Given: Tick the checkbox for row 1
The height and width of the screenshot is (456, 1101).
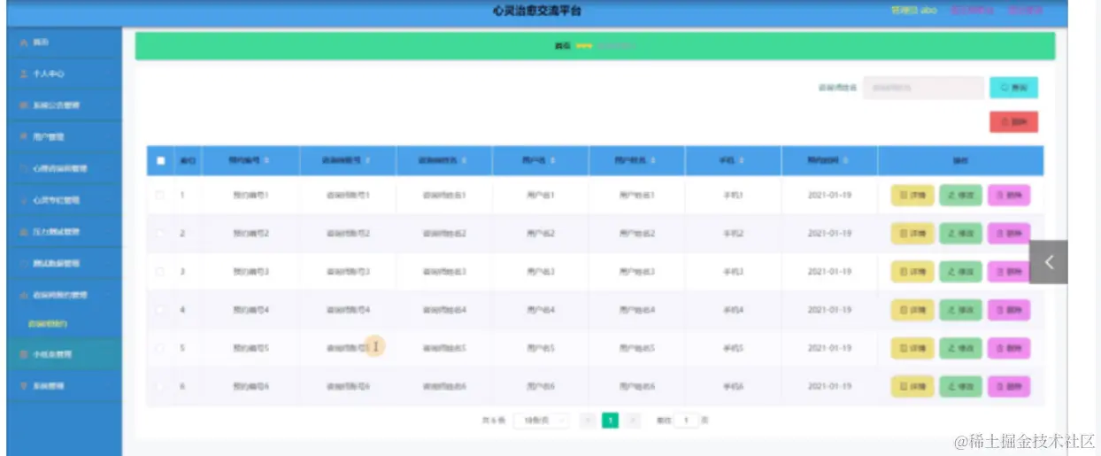Looking at the screenshot, I should (x=160, y=195).
